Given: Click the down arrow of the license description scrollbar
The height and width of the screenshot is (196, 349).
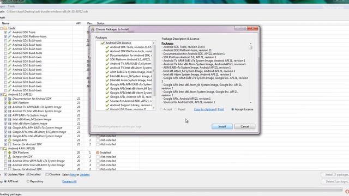Looking at the screenshot, I should coord(251,102).
